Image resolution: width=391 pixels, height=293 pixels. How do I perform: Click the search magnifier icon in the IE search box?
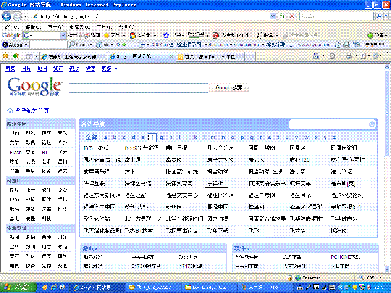379,16
